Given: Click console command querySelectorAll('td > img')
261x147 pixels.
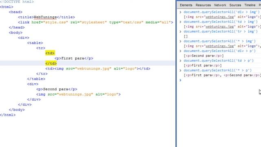Looking at the screenshot, I should point(221,22).
